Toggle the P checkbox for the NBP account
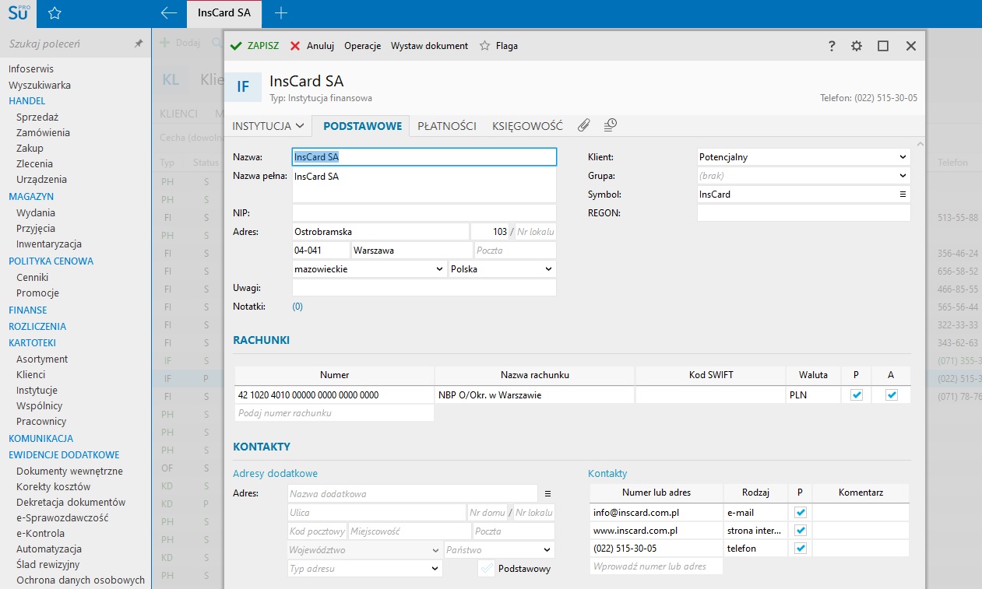 [x=857, y=395]
